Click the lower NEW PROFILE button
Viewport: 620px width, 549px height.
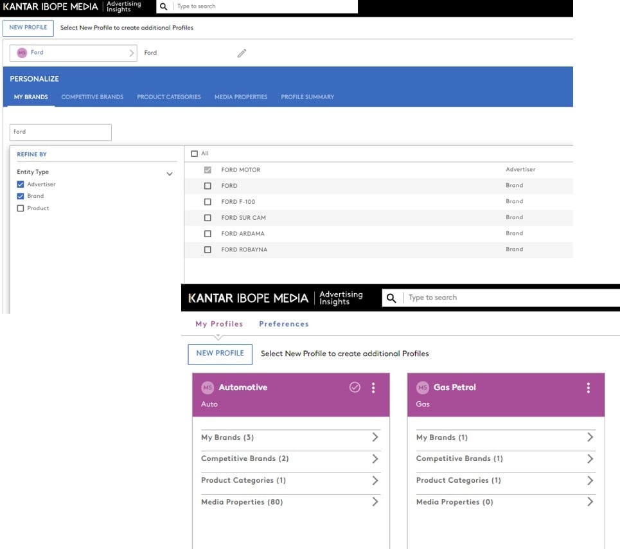pos(220,354)
